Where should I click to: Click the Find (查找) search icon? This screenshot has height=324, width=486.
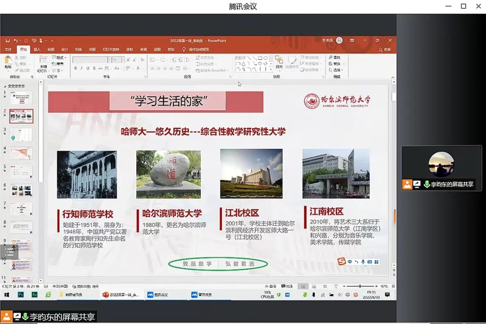coord(336,58)
